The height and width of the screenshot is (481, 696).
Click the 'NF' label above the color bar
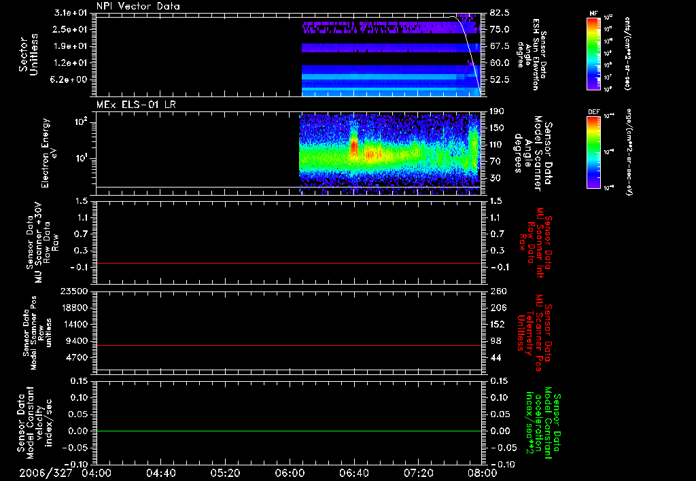(x=593, y=14)
